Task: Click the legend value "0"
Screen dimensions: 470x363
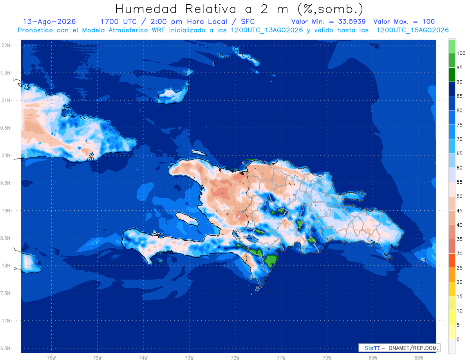Action: 458,340
